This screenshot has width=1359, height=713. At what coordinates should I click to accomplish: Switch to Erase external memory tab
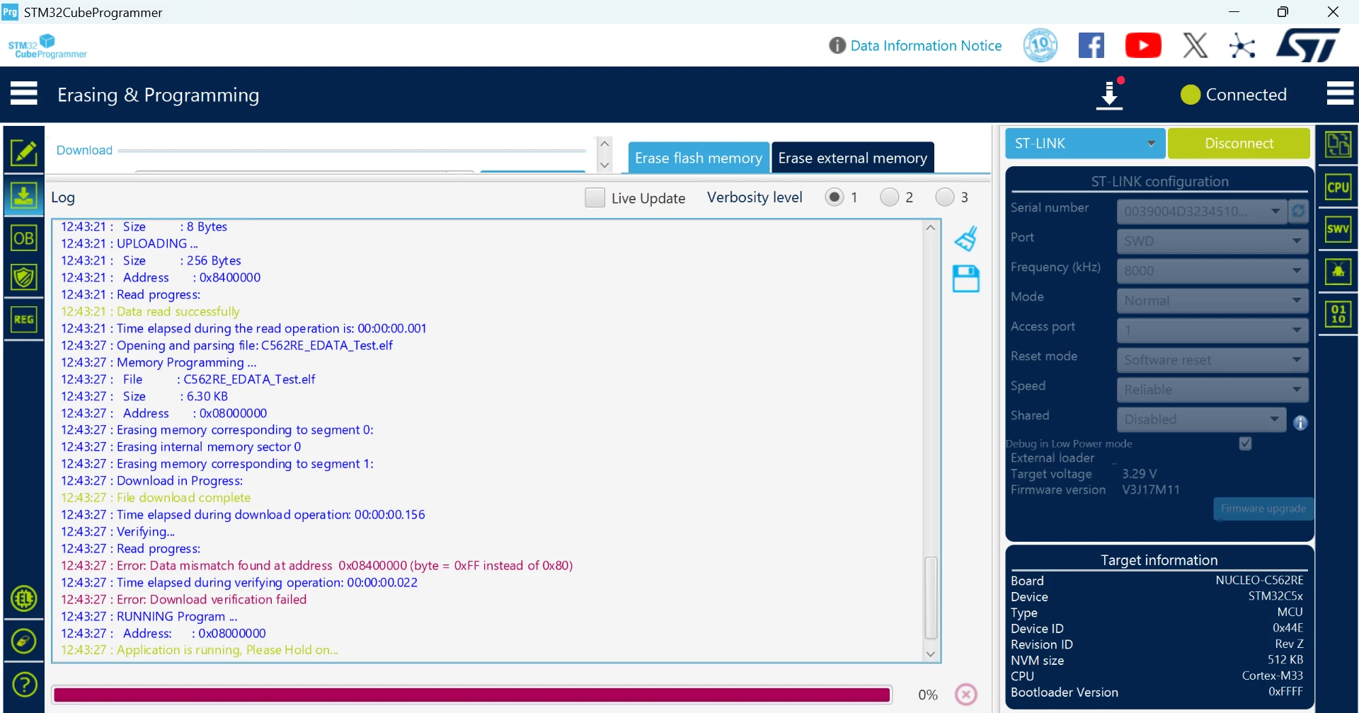pos(853,158)
